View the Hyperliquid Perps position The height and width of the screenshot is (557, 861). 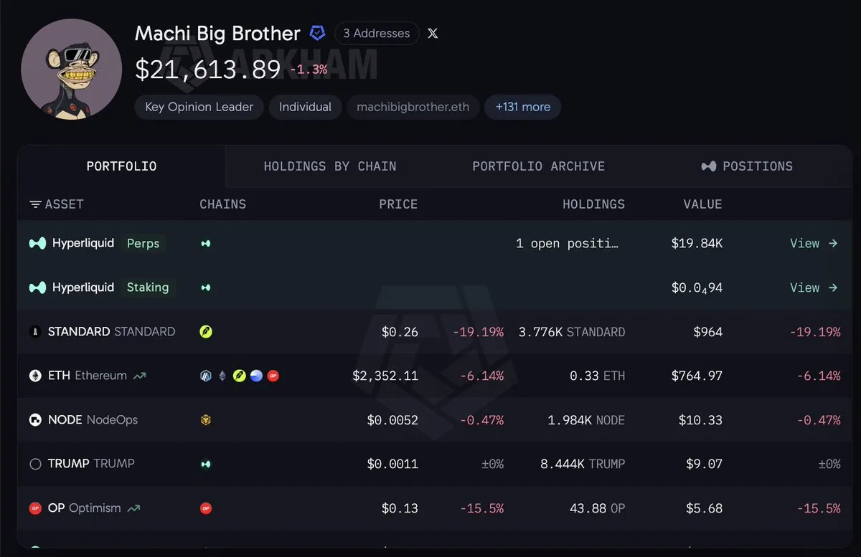point(814,243)
